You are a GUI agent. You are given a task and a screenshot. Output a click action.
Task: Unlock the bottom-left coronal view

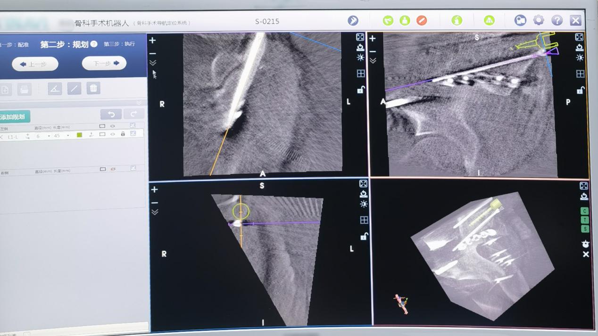point(364,236)
